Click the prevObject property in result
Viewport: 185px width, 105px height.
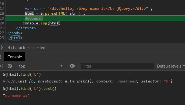[49, 81]
